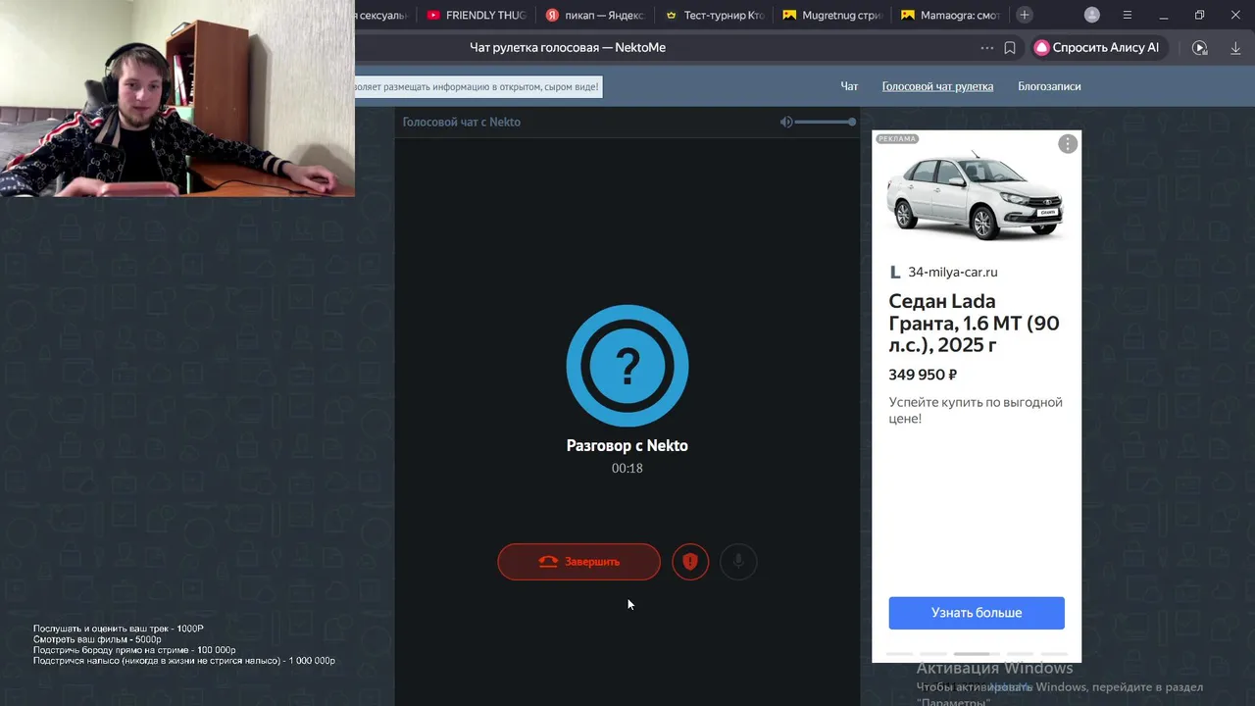Report the user with the red shield icon
Image resolution: width=1255 pixels, height=706 pixels.
[x=690, y=562]
